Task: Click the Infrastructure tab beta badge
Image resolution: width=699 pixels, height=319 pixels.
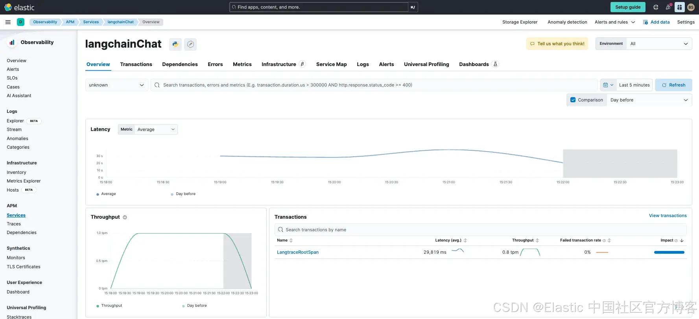Action: 302,64
